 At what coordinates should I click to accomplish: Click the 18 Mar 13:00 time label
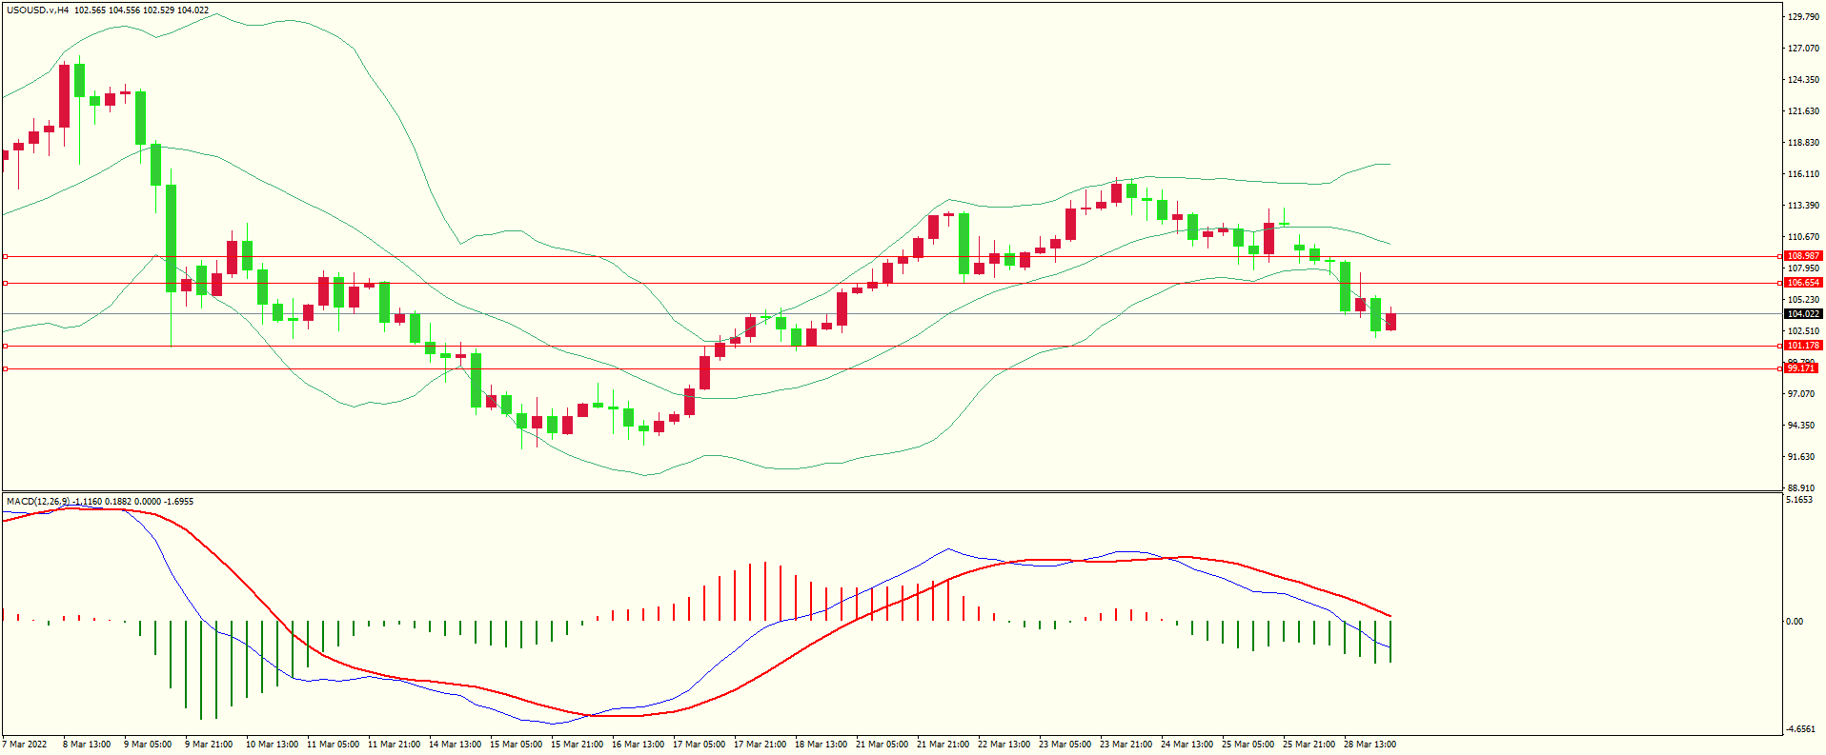pyautogui.click(x=821, y=745)
